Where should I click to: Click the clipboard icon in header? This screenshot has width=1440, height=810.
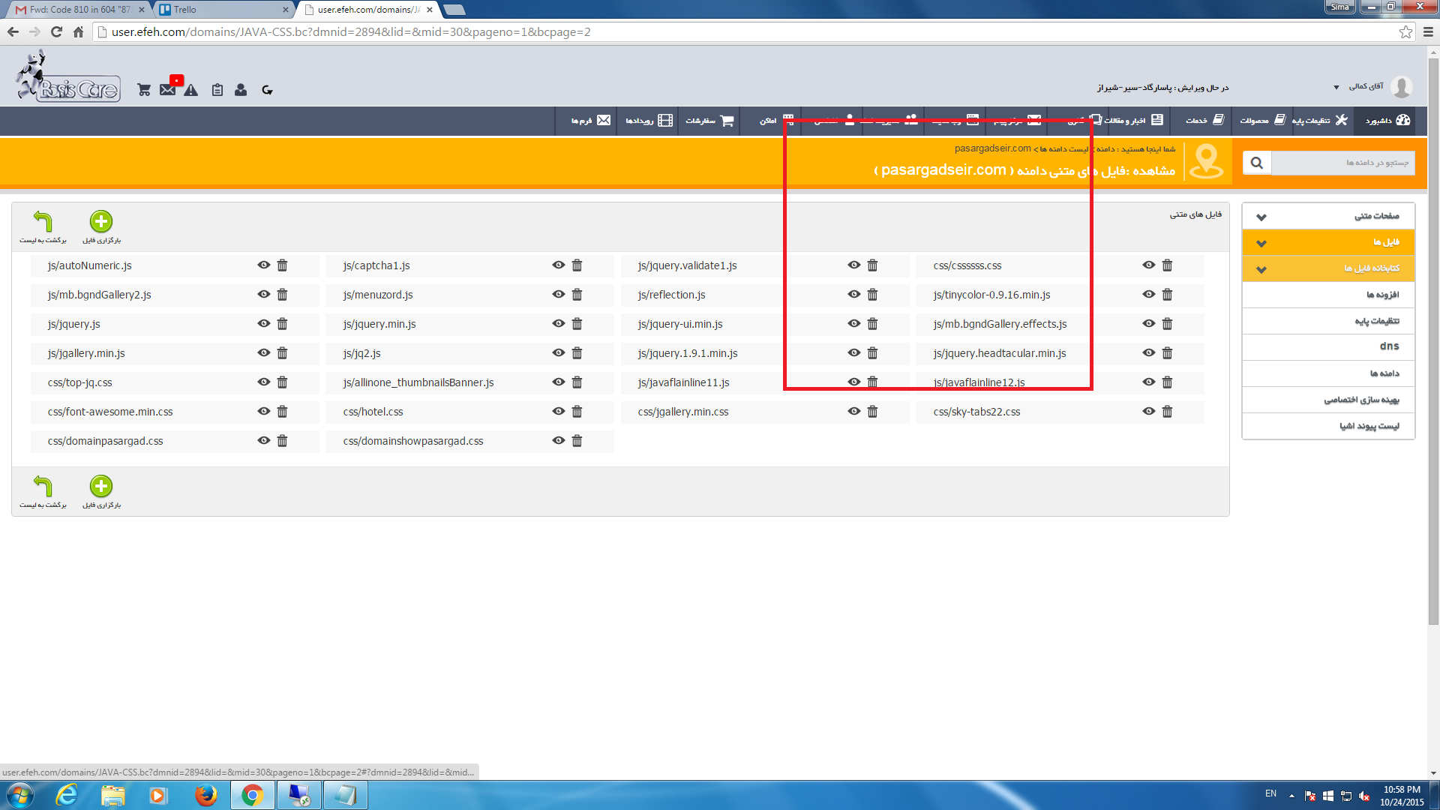coord(217,90)
